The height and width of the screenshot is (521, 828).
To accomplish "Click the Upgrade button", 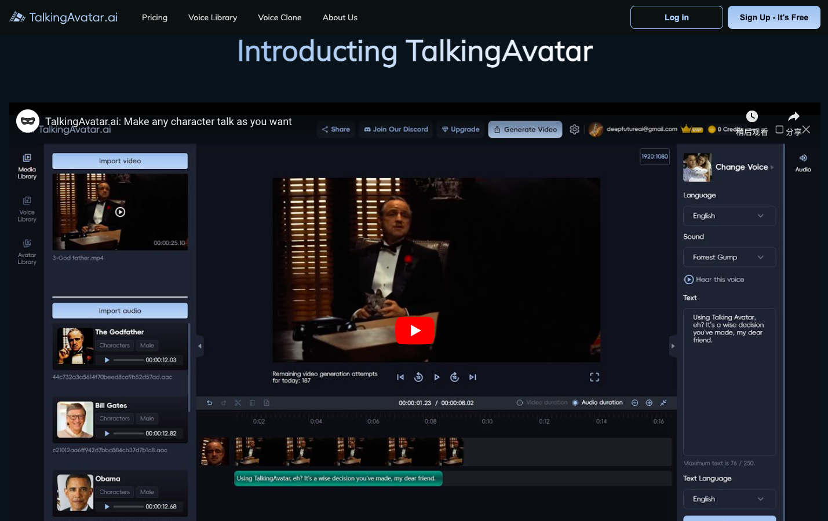I will [461, 129].
